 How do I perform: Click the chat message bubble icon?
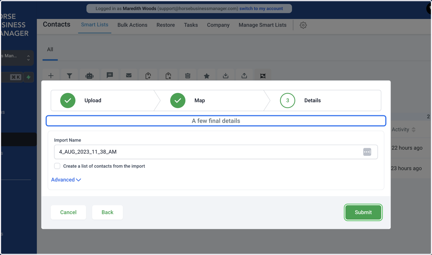pos(110,75)
